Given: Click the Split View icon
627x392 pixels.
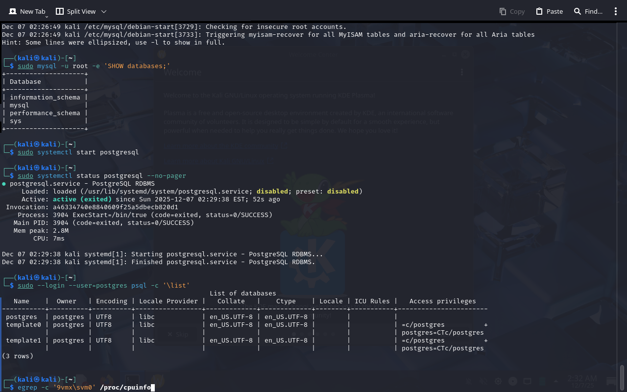Looking at the screenshot, I should (60, 11).
